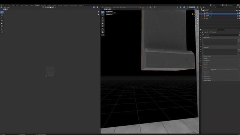This screenshot has height=135, width=240.
Task: Select the Annotate tool in UV Editor
Action: coord(2,29)
